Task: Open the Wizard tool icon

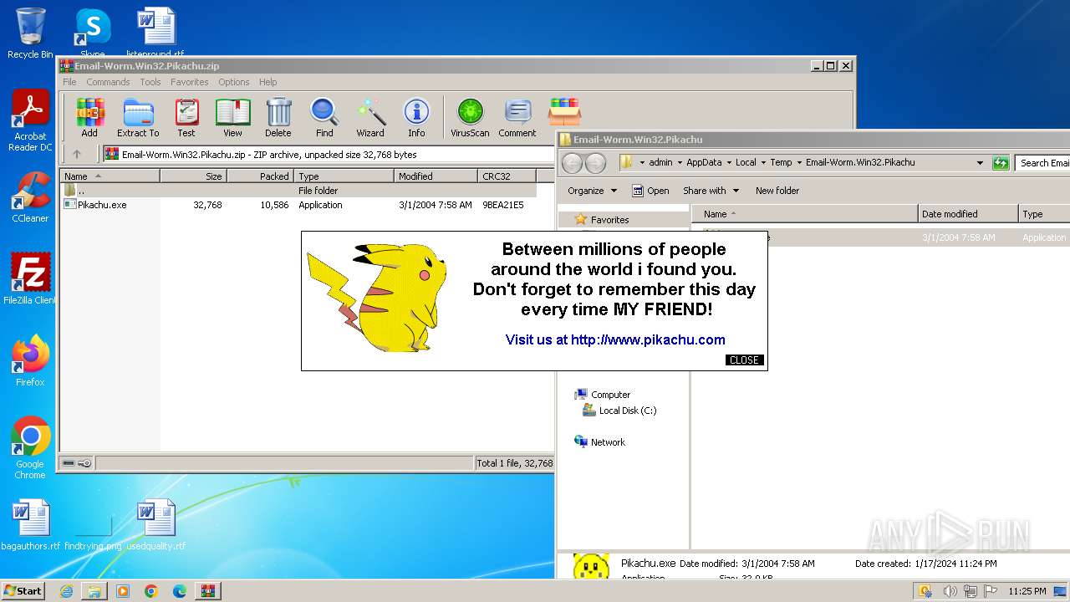Action: pyautogui.click(x=370, y=117)
